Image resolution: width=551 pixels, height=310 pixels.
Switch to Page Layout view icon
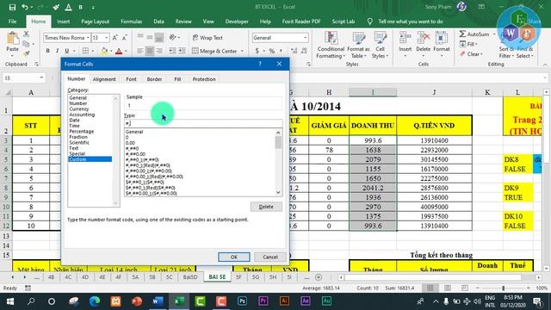point(448,288)
